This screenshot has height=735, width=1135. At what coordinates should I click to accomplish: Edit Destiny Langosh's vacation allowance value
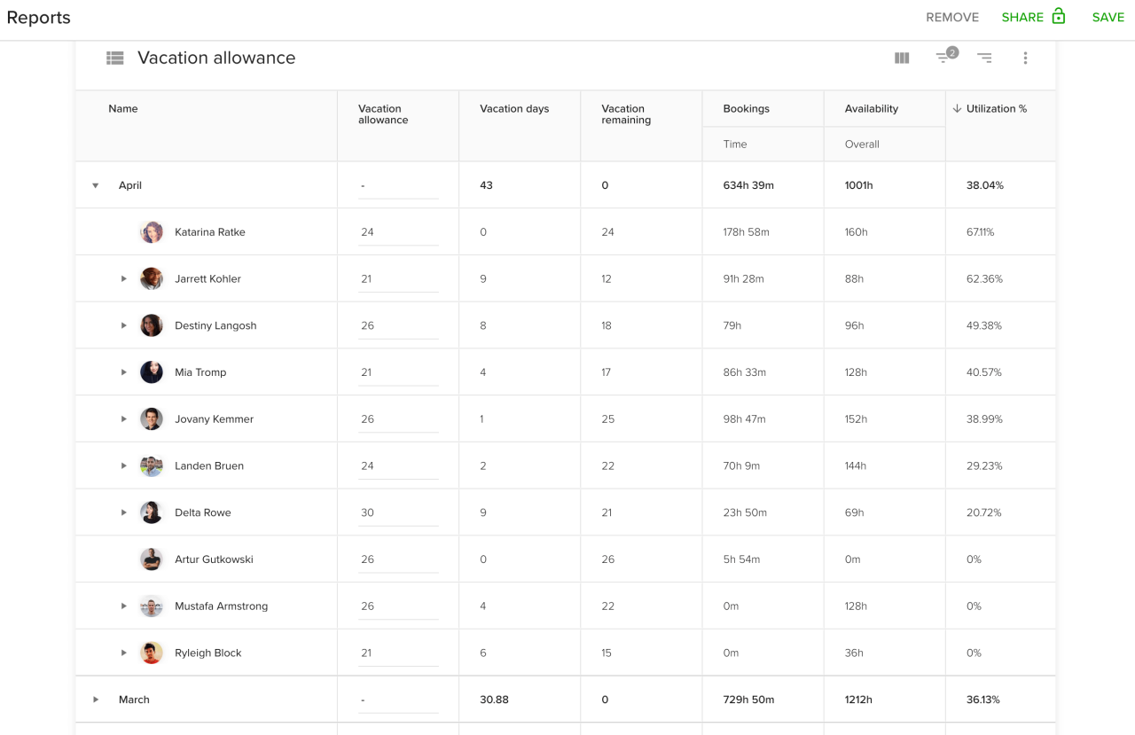pos(397,325)
